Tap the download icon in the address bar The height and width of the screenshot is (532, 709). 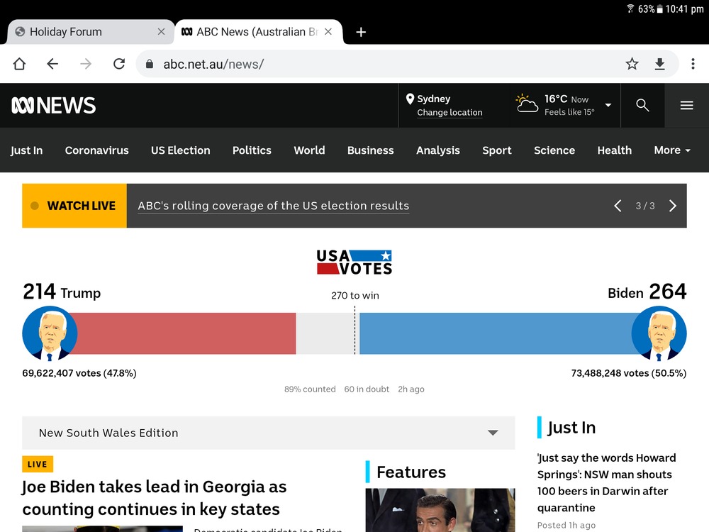pyautogui.click(x=659, y=64)
